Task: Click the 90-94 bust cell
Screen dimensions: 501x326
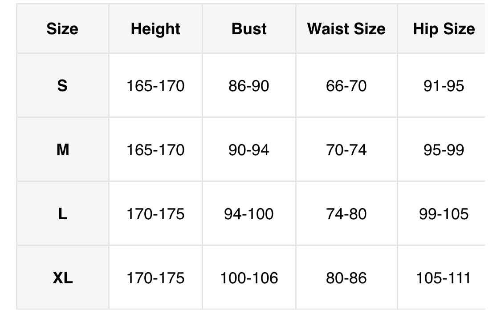Action: [249, 150]
